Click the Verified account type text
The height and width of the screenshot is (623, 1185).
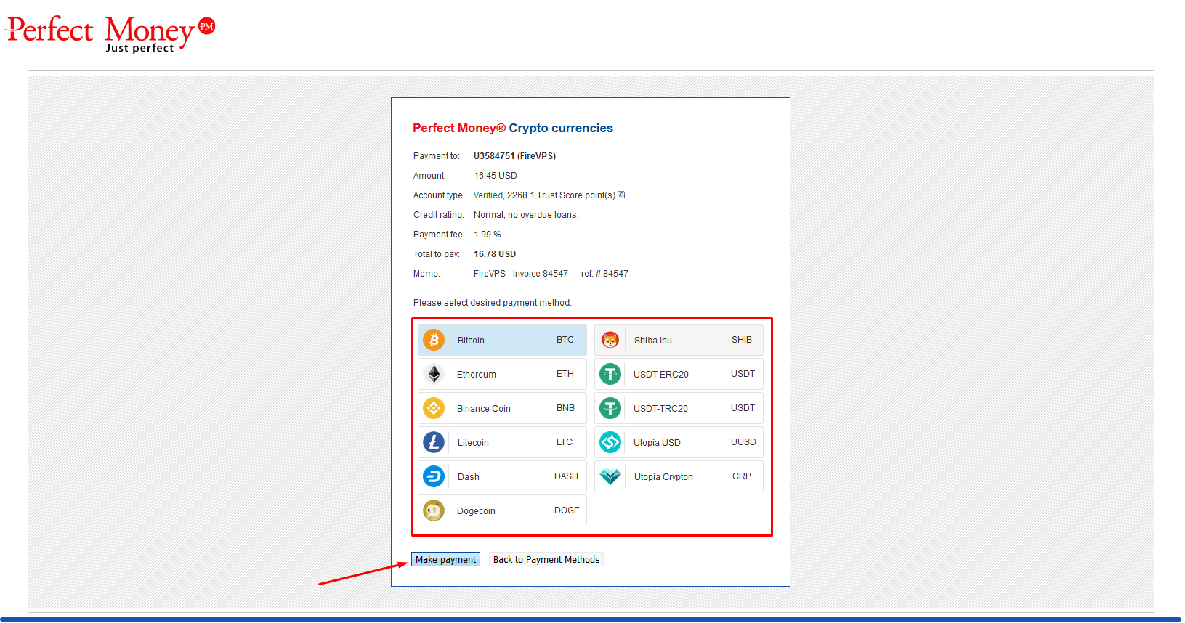pos(488,195)
